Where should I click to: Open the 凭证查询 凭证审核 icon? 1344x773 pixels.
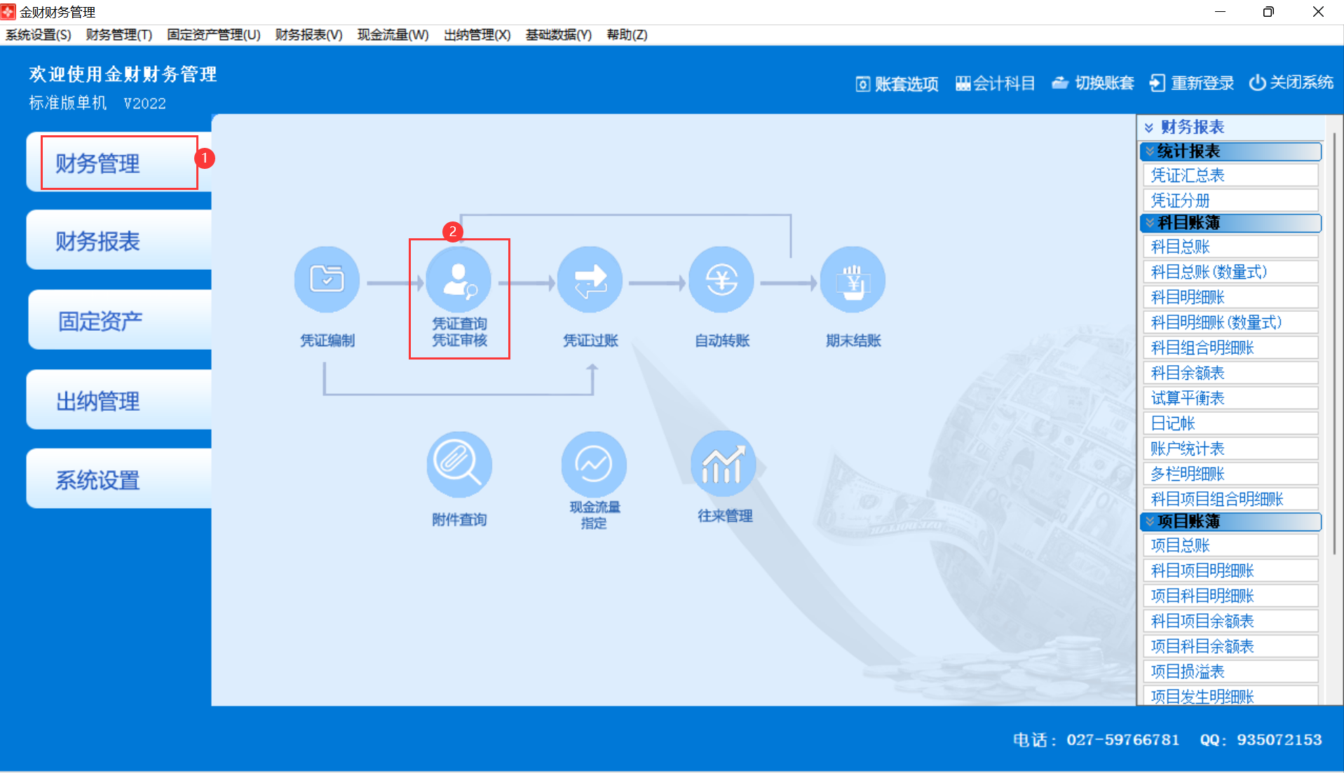(459, 280)
